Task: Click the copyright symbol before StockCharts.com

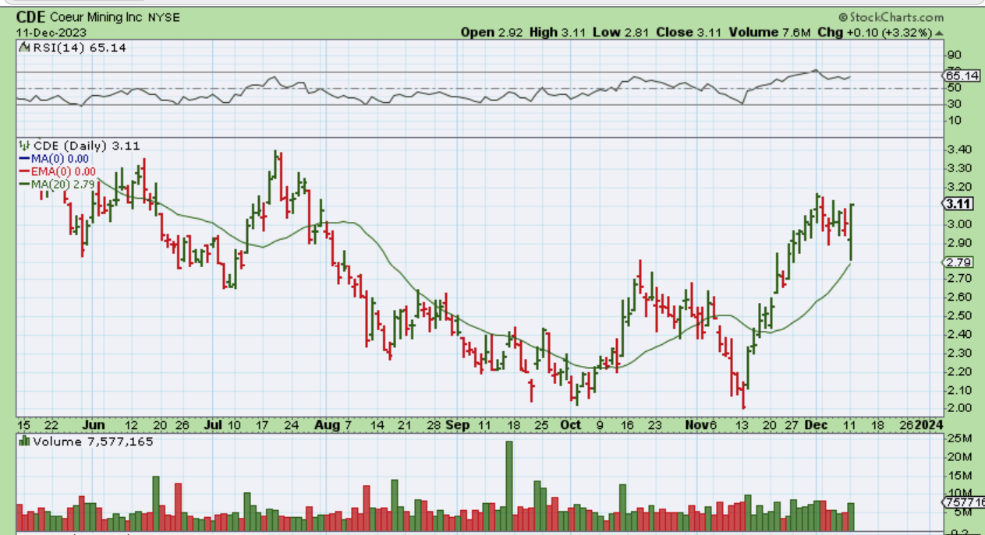Action: click(x=843, y=17)
